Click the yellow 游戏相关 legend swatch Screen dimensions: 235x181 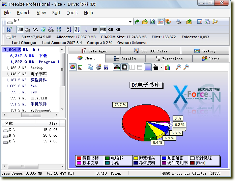(136, 158)
